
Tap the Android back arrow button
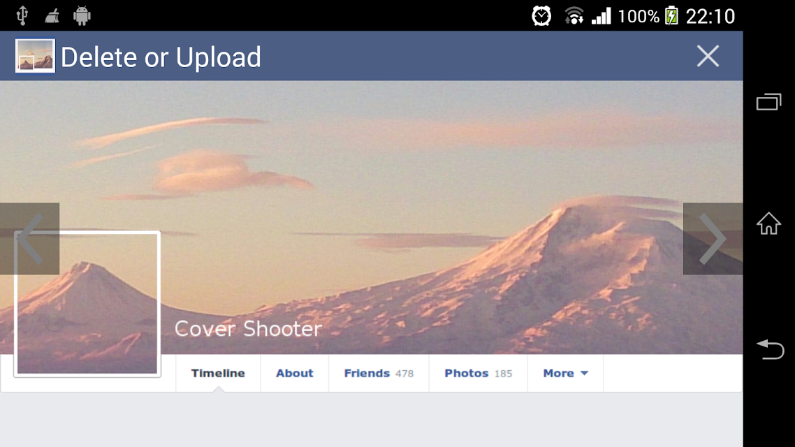point(770,349)
